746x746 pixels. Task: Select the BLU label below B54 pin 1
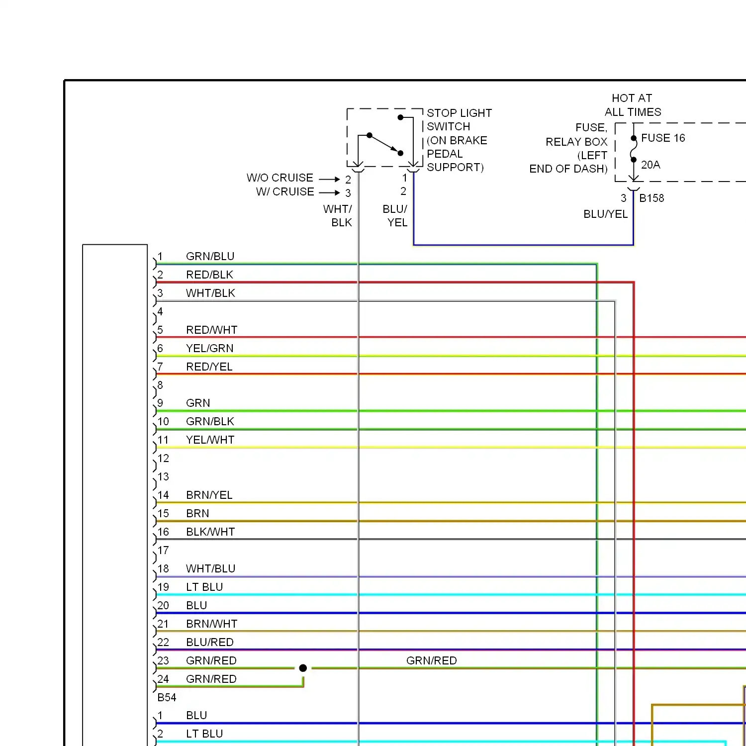pos(196,715)
